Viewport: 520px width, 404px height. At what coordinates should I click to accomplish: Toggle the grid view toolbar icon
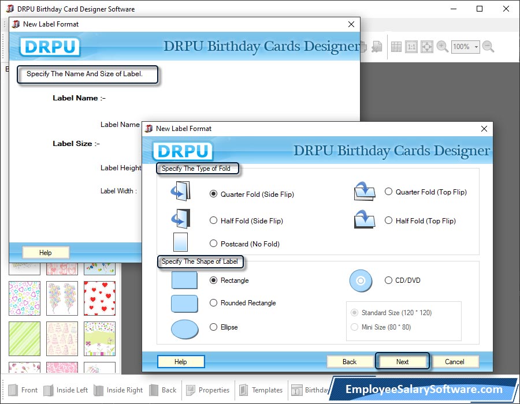click(x=396, y=47)
